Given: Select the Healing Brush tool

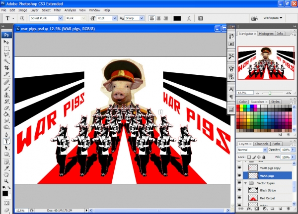Looking at the screenshot, I should point(6,82).
